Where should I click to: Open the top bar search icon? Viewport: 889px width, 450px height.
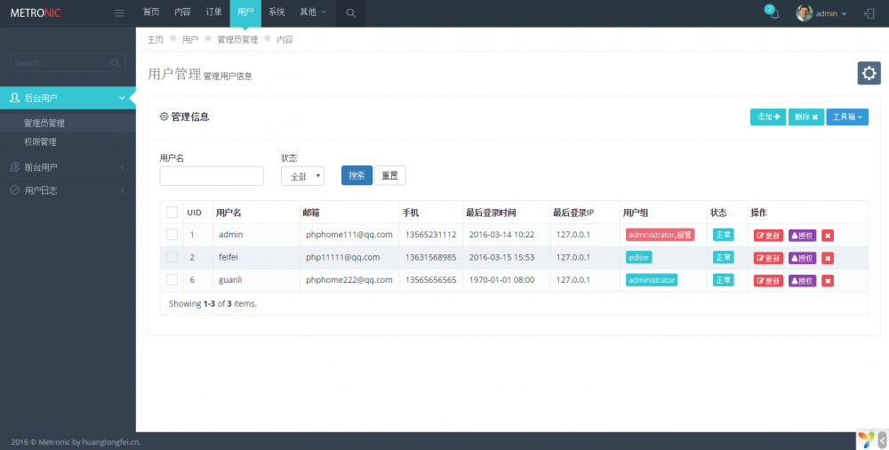pos(351,13)
